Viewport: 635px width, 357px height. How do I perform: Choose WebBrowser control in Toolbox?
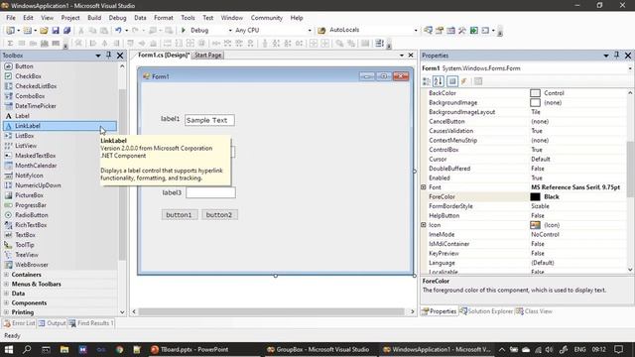[60, 265]
